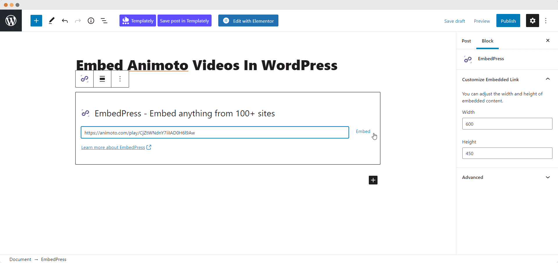Switch to the Post tab
The height and width of the screenshot is (263, 558).
click(466, 41)
